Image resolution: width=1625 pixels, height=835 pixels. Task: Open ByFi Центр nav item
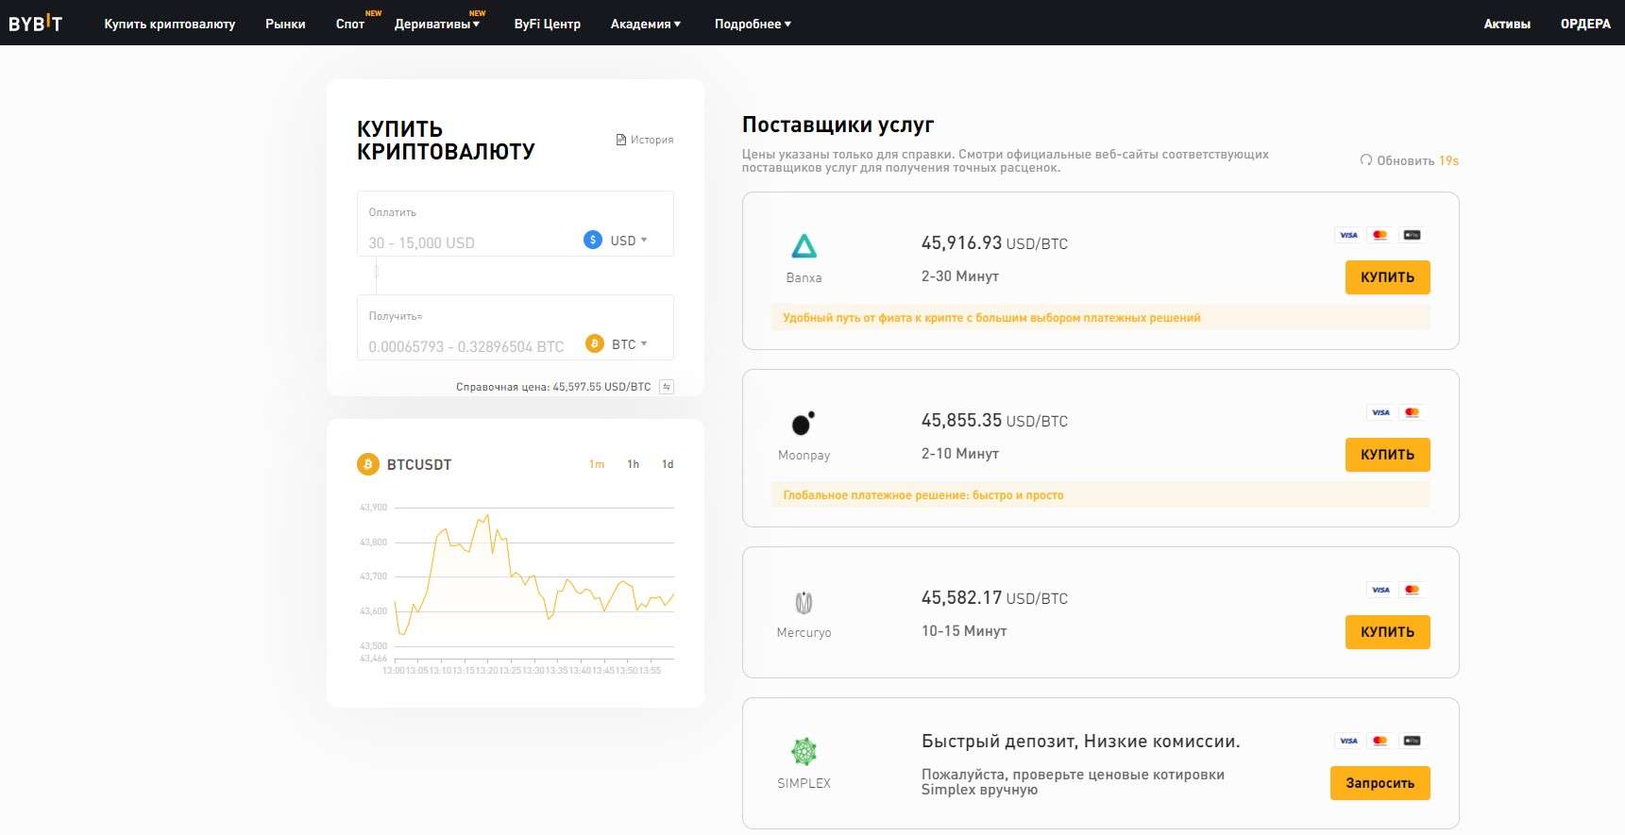547,24
